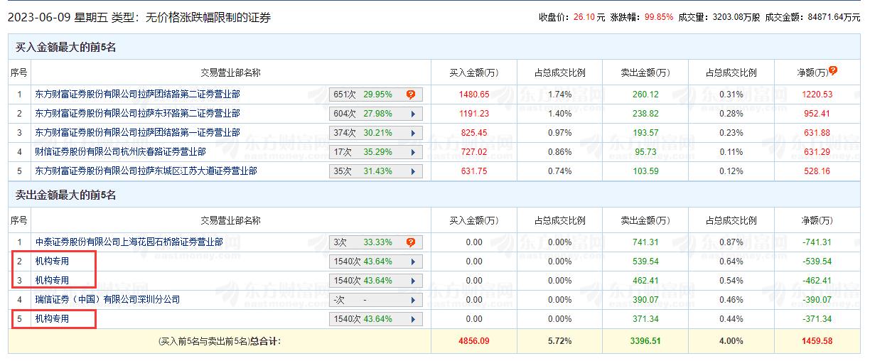Click the arrow icon in the 604次 27.98% badge

(x=412, y=114)
